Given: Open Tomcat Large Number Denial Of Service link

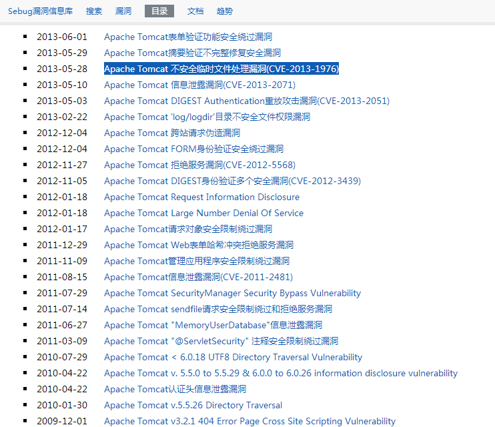Looking at the screenshot, I should point(203,213).
